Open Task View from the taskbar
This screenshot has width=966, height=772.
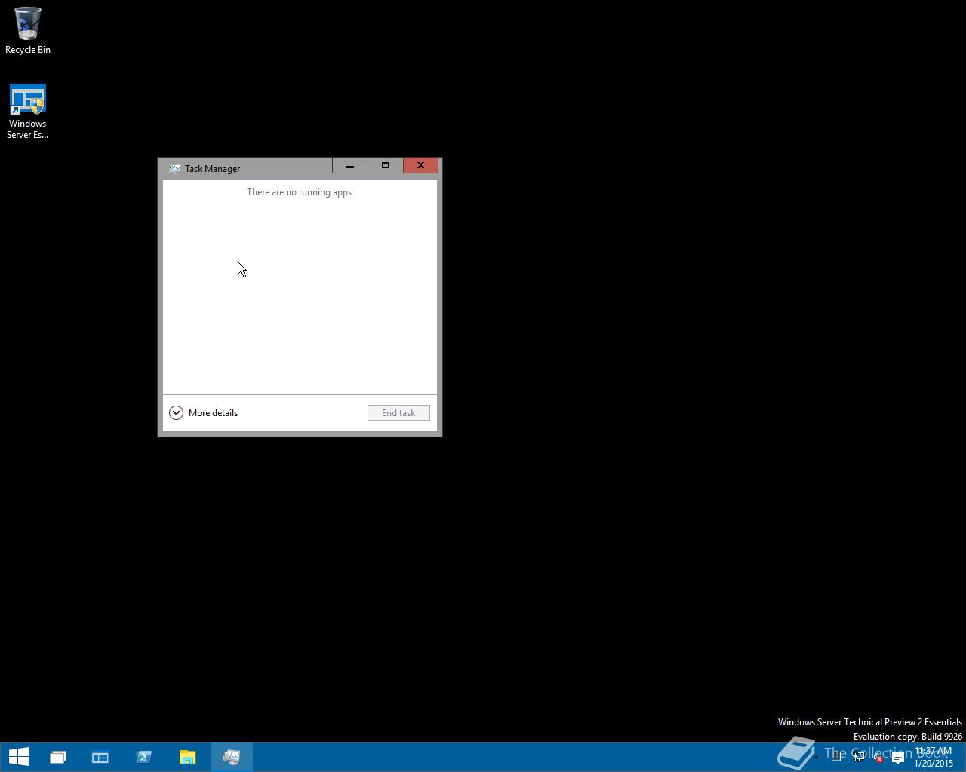[58, 757]
